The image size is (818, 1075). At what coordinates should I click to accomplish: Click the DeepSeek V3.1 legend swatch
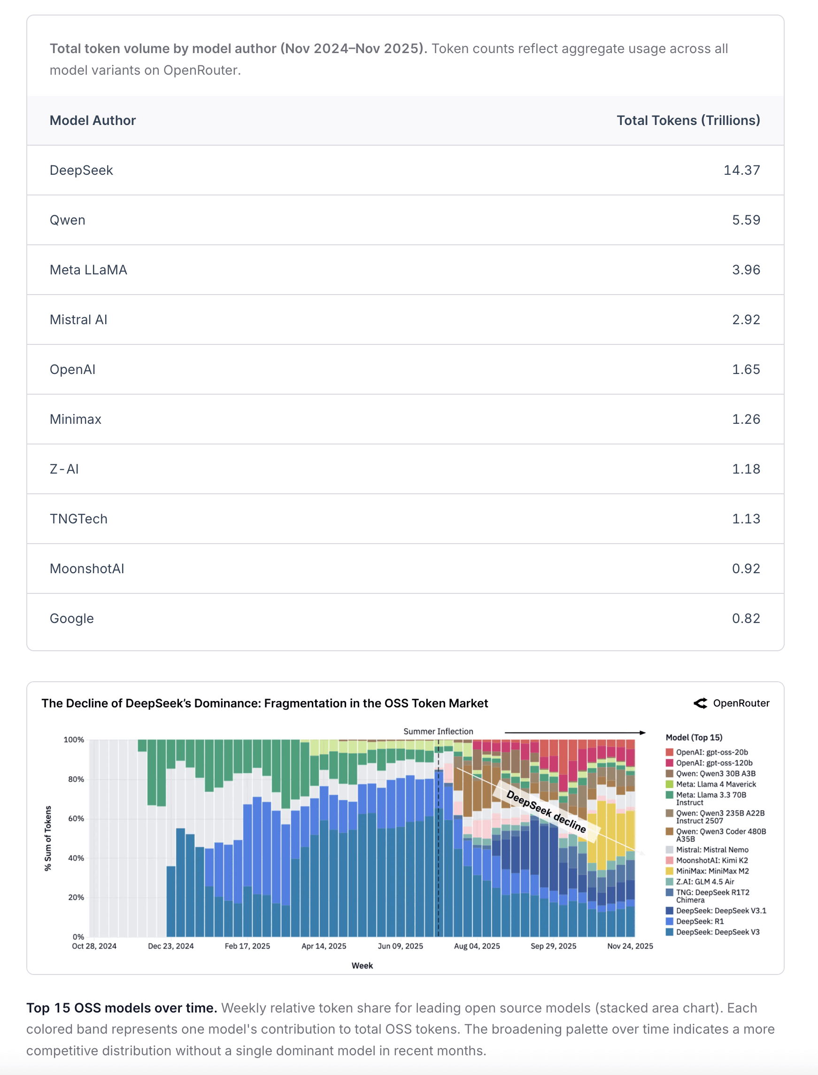coord(670,911)
